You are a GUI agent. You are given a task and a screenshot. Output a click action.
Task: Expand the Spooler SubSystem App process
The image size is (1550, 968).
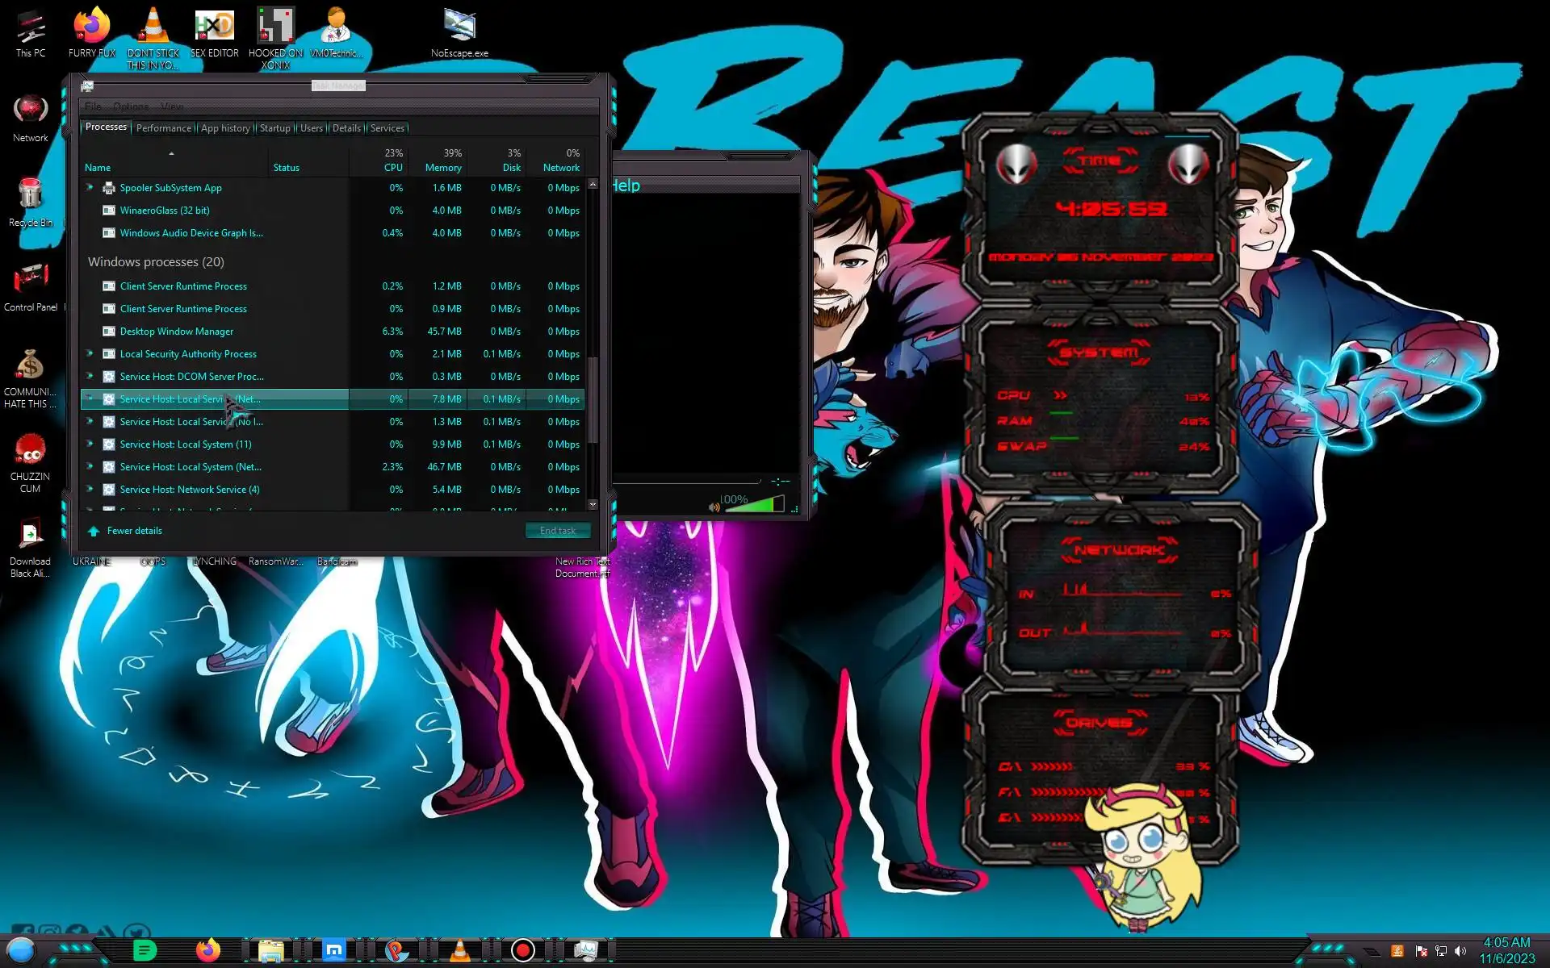[90, 187]
